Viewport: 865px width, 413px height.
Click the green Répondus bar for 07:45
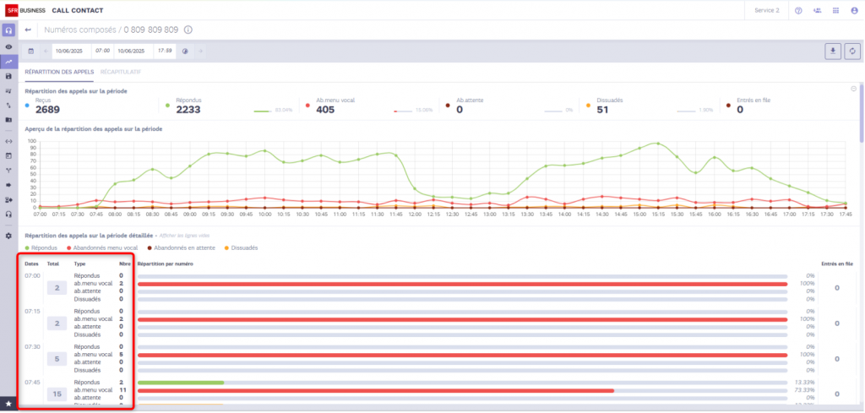click(x=181, y=382)
